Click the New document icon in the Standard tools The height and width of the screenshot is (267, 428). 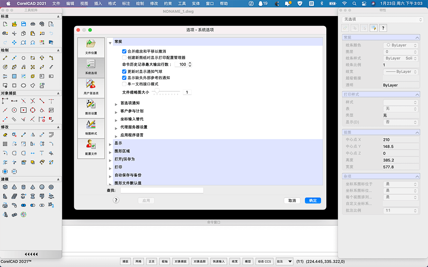click(x=5, y=24)
